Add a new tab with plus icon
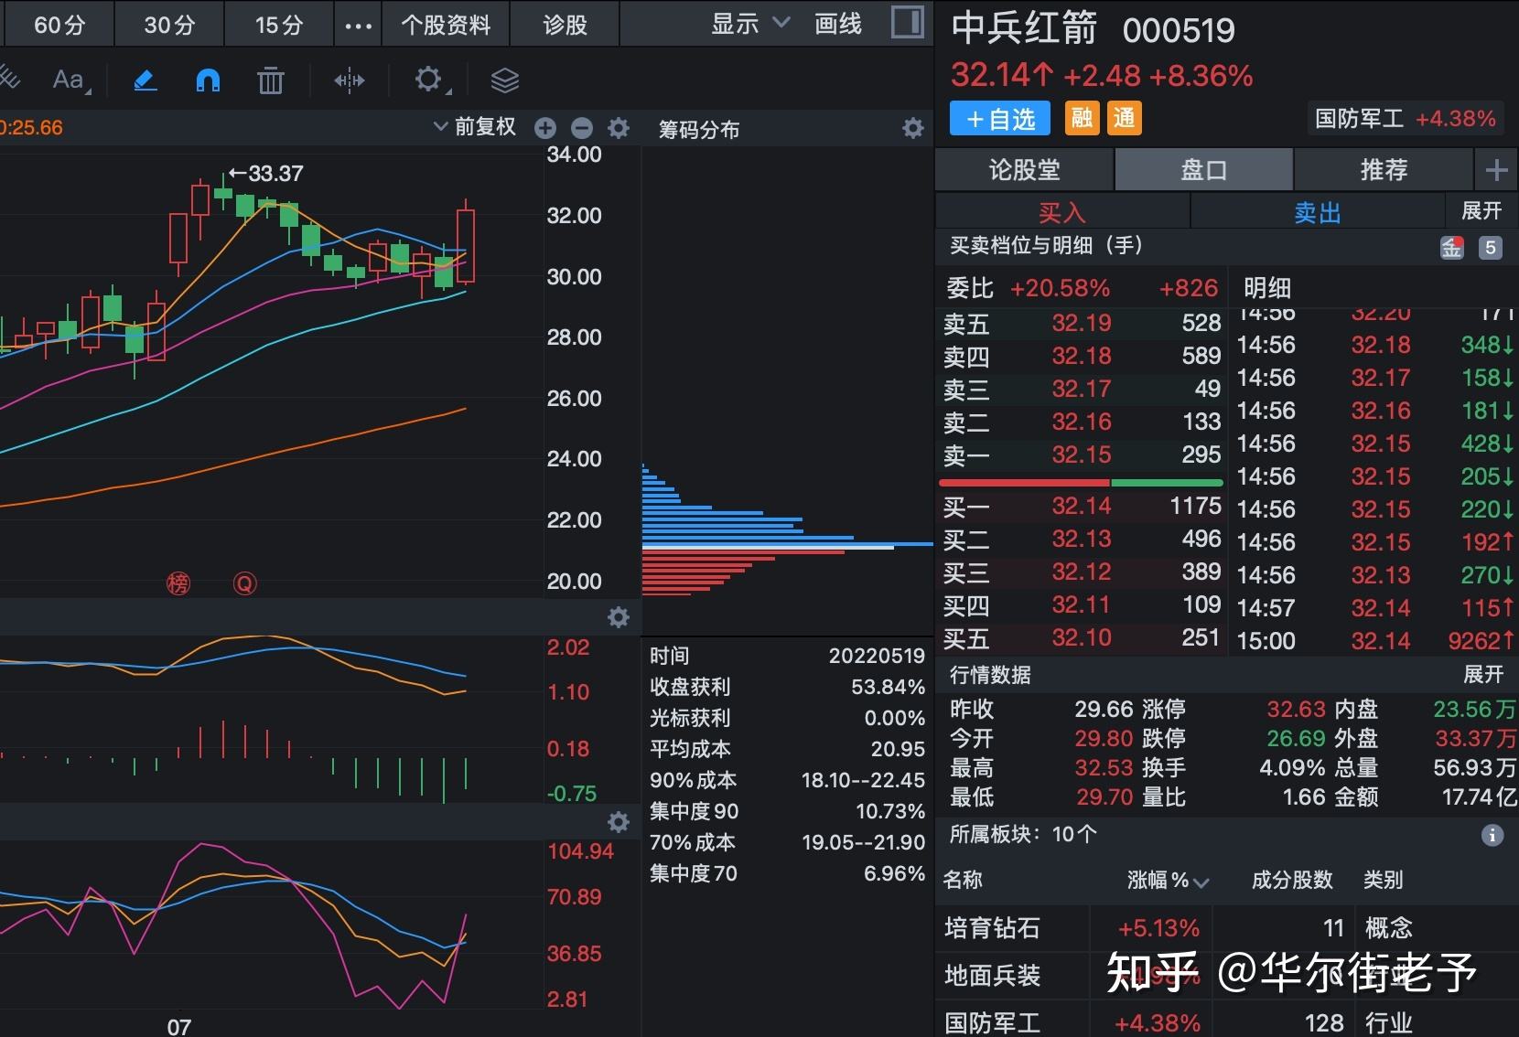Screen dimensions: 1519x1037 1497,170
